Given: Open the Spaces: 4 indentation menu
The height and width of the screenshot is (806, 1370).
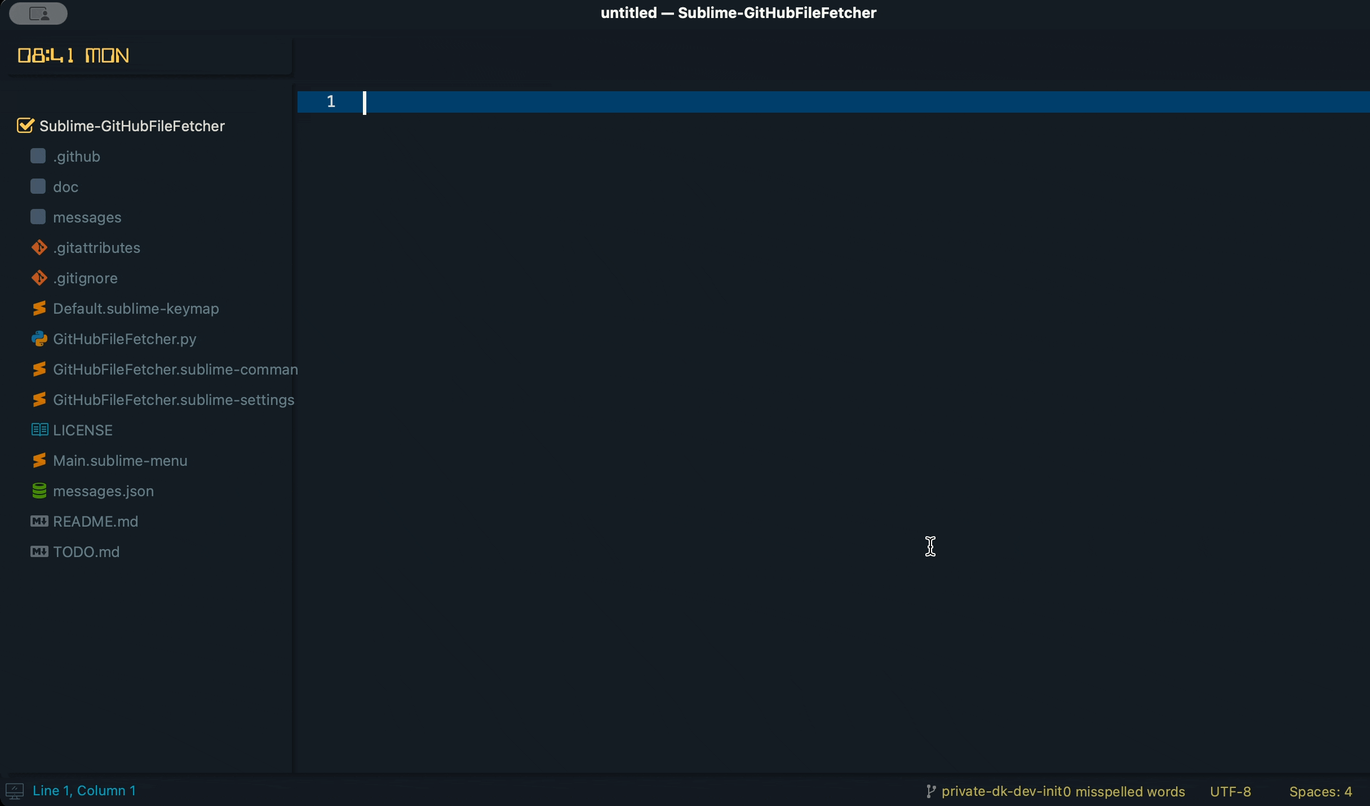Looking at the screenshot, I should tap(1320, 791).
